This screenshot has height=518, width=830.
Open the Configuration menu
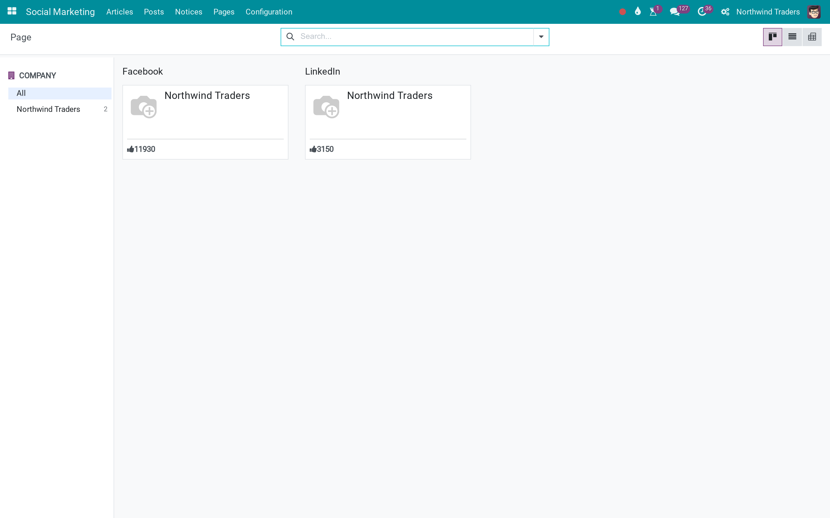[x=269, y=12]
